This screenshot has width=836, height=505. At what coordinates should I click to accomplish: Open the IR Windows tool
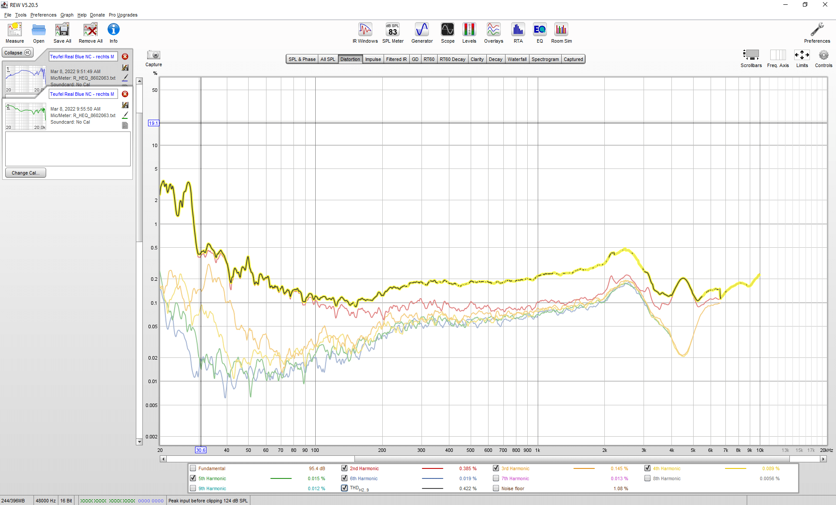(365, 33)
